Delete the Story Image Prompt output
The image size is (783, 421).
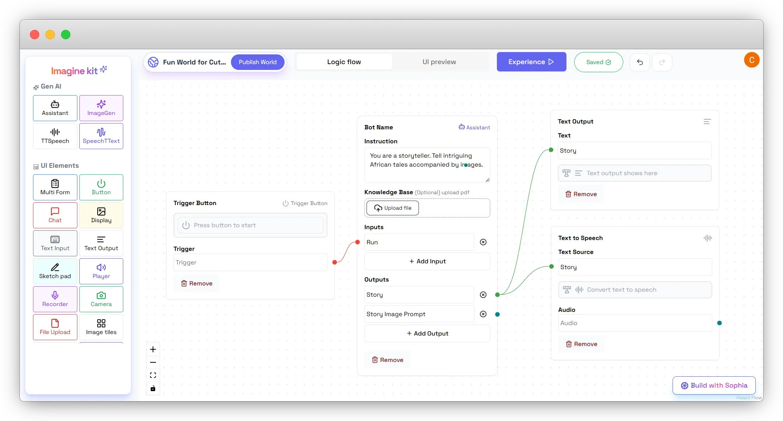(x=483, y=314)
